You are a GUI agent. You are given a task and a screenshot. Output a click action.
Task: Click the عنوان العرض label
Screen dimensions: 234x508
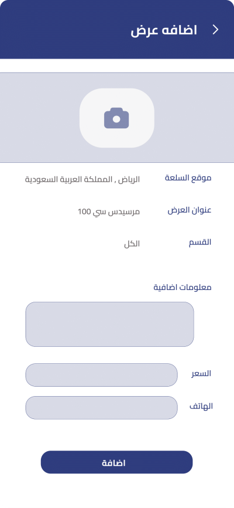point(190,210)
